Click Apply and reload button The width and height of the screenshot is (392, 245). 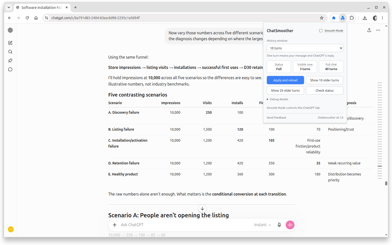285,80
